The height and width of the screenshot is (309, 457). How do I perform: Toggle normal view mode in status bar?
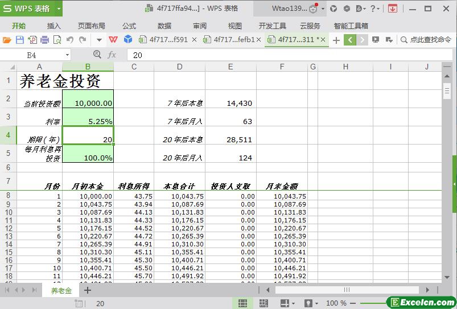coord(242,303)
